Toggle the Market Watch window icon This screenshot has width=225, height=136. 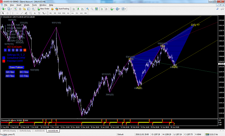pyautogui.click(x=15, y=9)
